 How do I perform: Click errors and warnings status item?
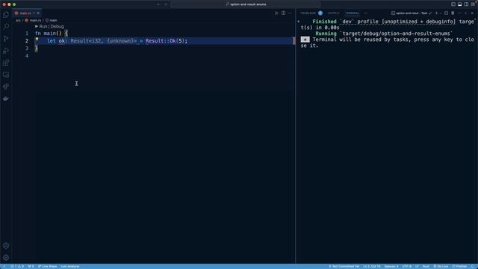[16, 266]
